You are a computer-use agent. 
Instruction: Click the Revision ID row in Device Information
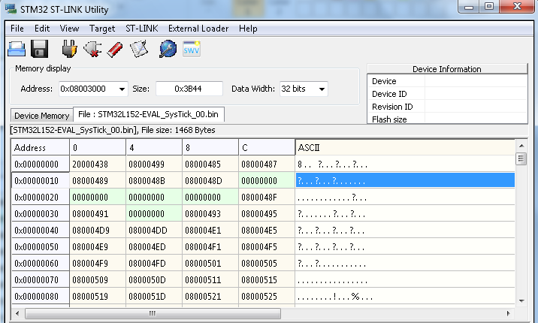[x=447, y=107]
